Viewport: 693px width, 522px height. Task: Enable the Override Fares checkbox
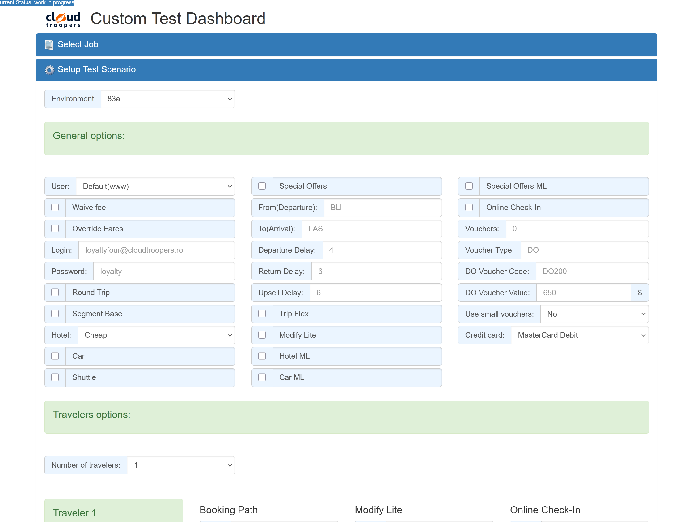55,229
